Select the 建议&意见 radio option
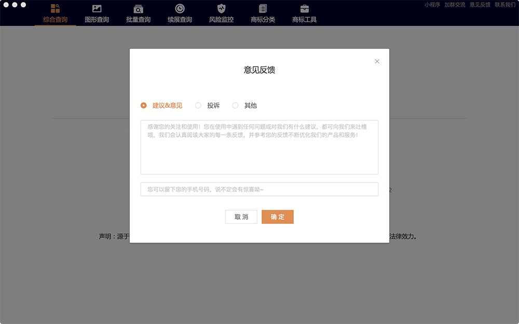519x324 pixels. point(144,105)
